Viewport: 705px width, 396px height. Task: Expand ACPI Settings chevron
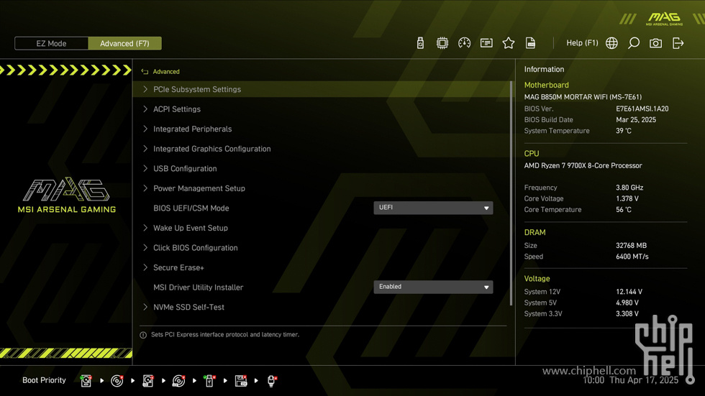pos(145,109)
